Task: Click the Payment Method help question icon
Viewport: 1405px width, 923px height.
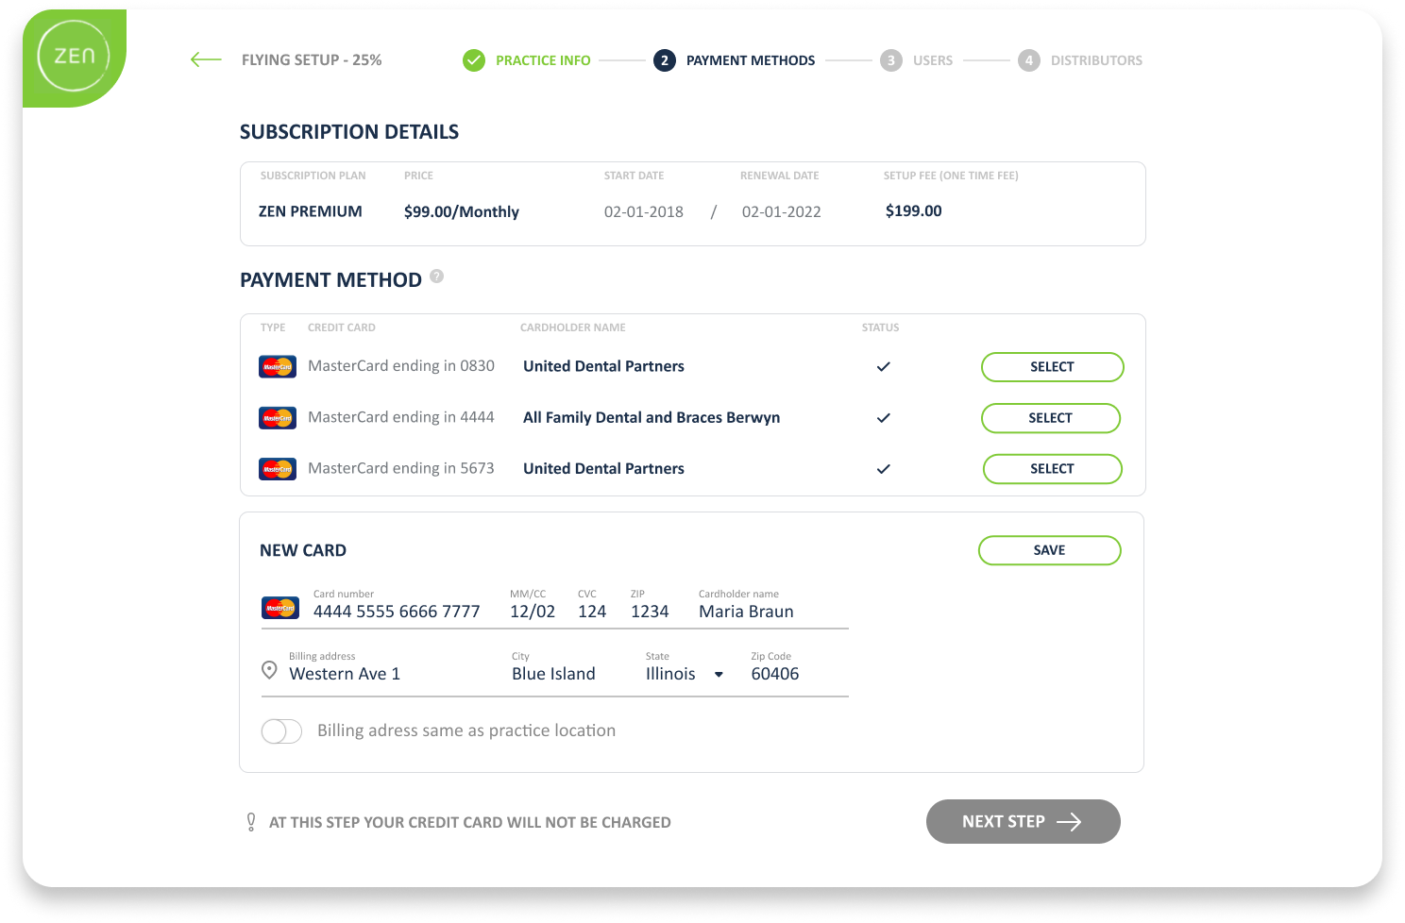Action: click(x=436, y=277)
